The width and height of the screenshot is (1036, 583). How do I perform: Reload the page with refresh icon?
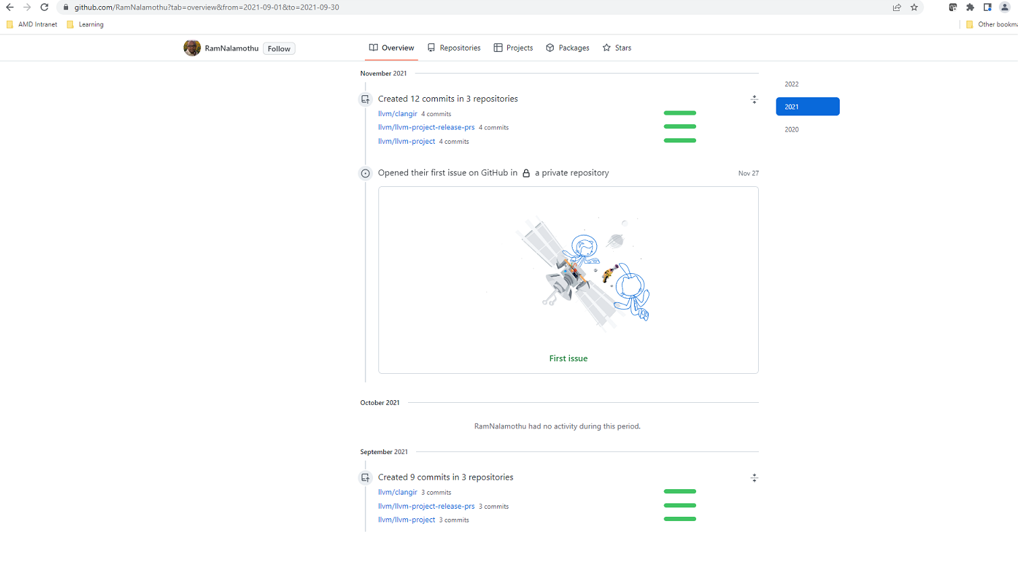[x=45, y=7]
